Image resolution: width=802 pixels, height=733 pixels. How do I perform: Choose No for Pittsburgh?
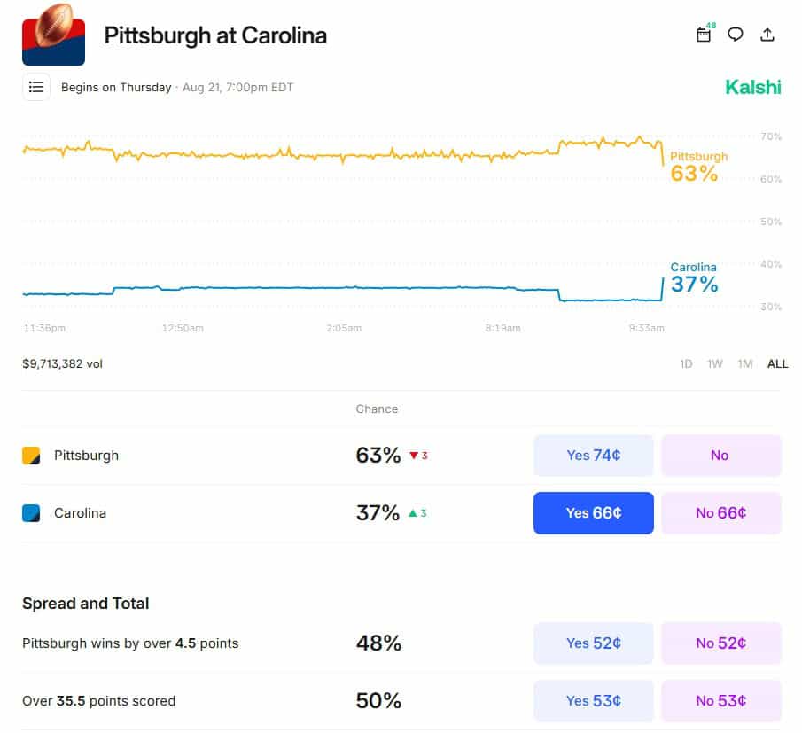coord(721,456)
